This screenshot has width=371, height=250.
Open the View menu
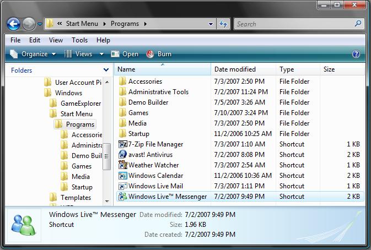pyautogui.click(x=56, y=40)
